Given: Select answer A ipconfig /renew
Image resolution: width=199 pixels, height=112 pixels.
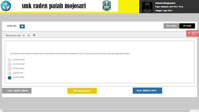Looking at the screenshot, I should [10, 60].
